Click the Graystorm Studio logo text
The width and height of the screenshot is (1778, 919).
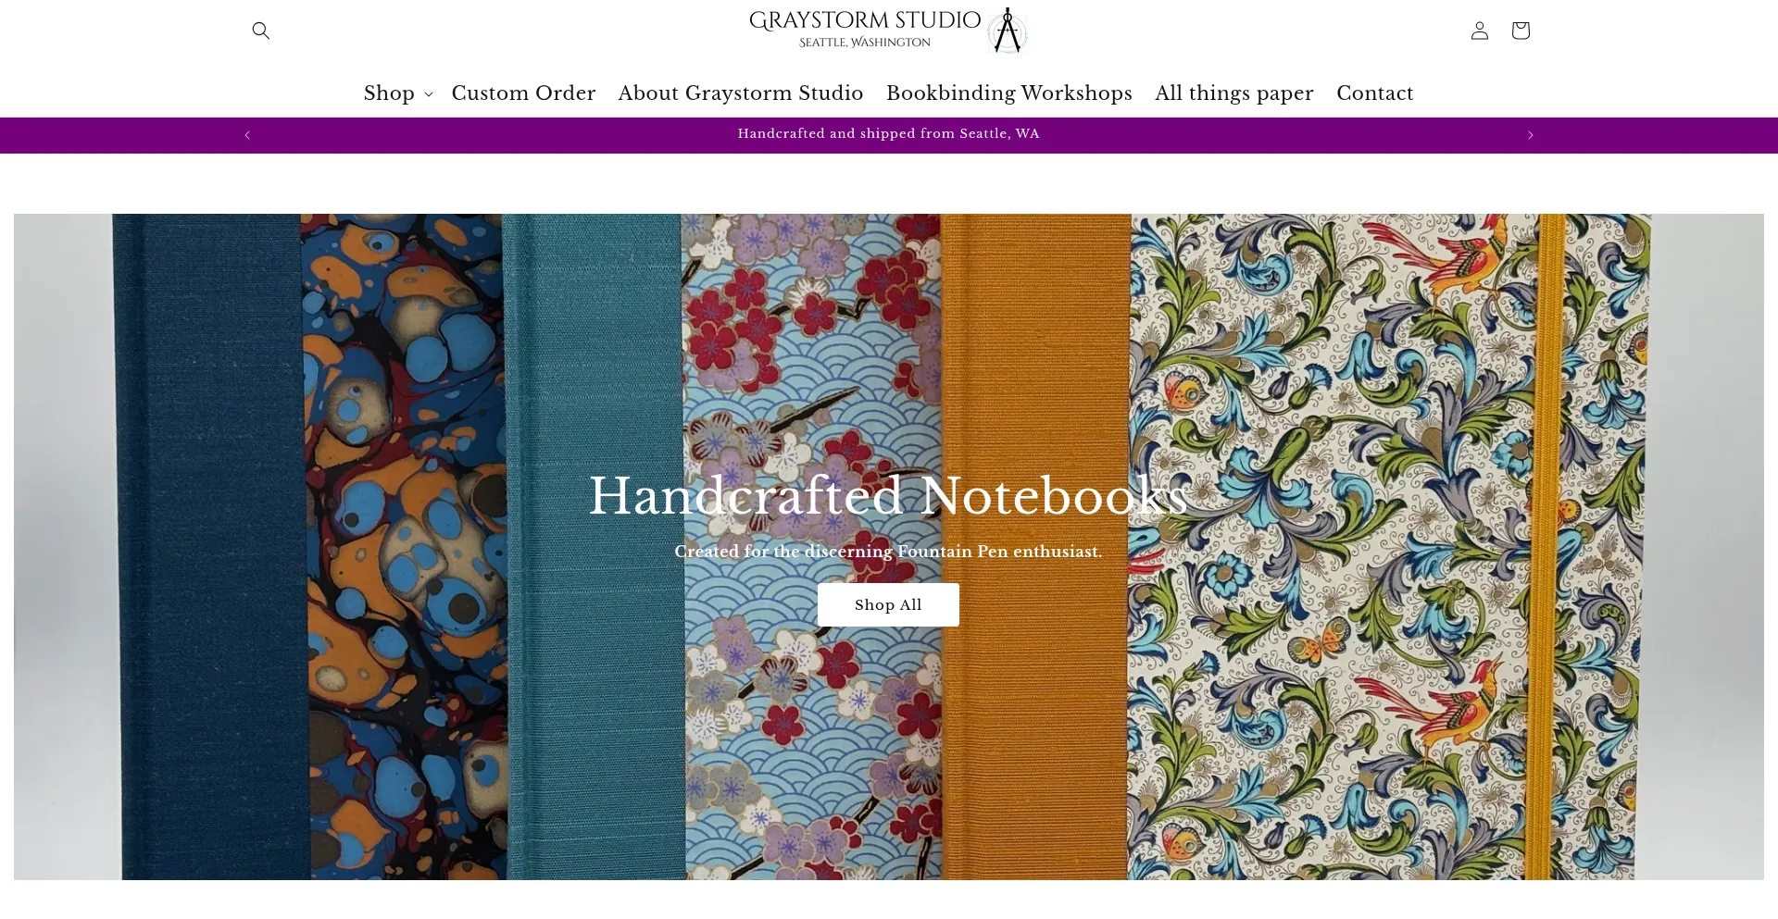pyautogui.click(x=865, y=30)
